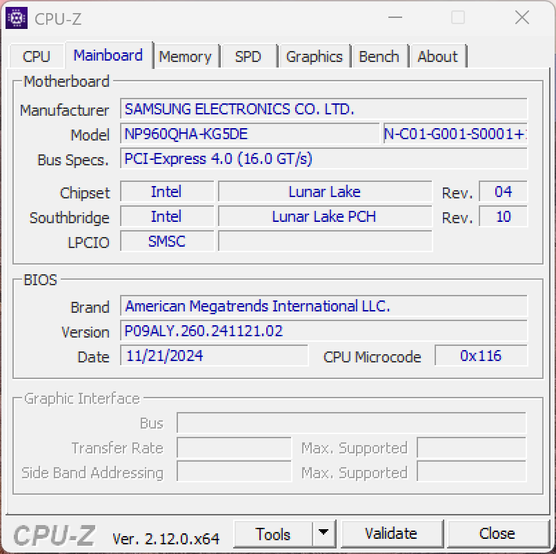Viewport: 556px width, 554px height.
Task: Click the Validate button
Action: (391, 533)
